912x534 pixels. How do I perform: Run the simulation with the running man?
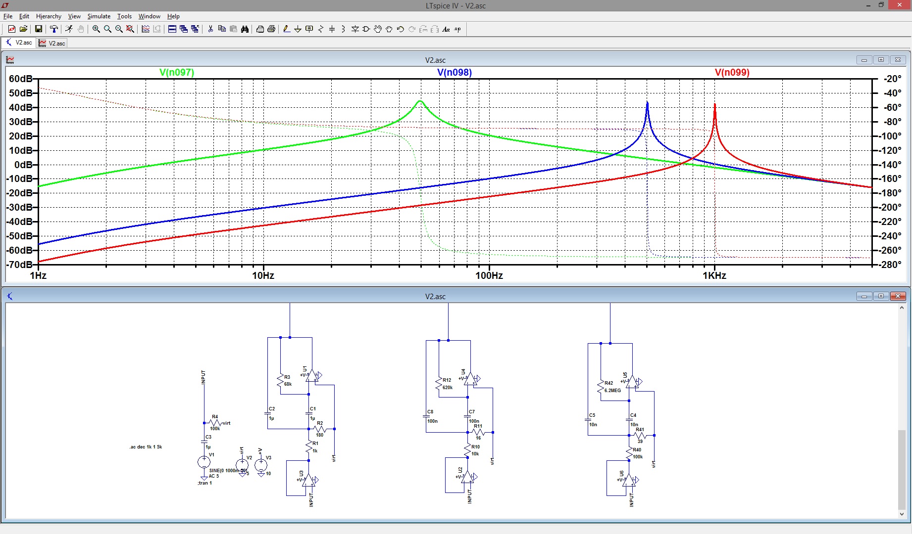(x=69, y=29)
